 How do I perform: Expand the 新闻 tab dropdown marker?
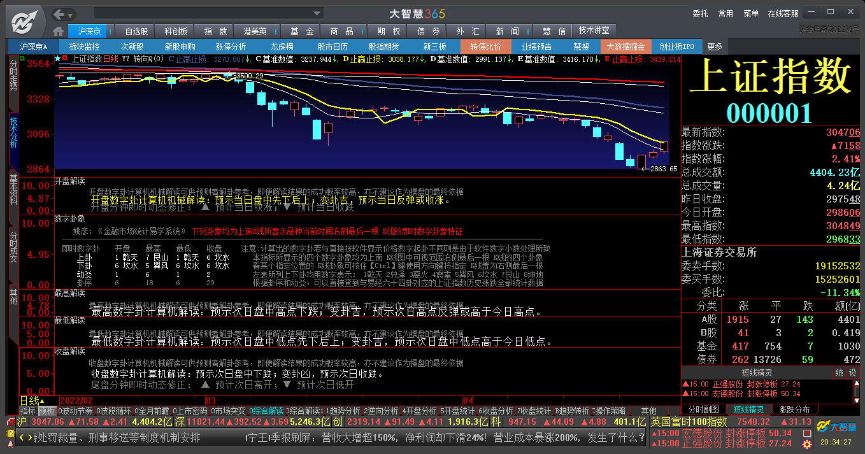pyautogui.click(x=529, y=31)
